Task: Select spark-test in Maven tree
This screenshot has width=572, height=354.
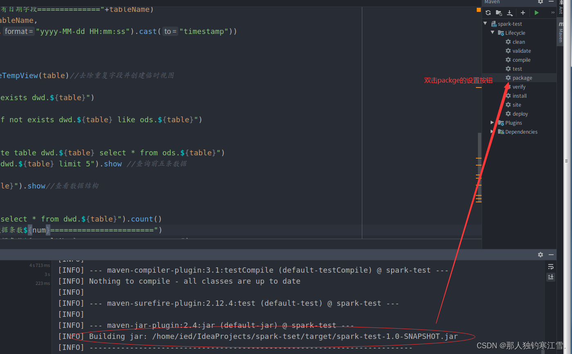Action: [510, 24]
